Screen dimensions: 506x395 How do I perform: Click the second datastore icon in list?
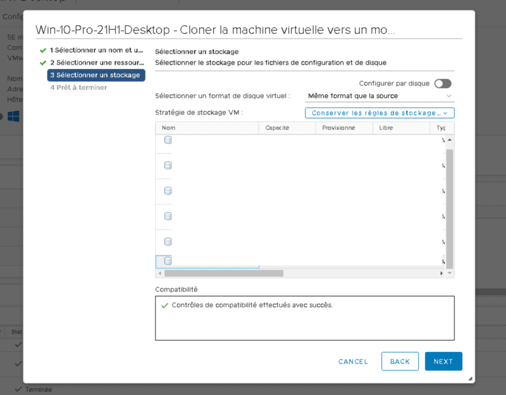click(168, 165)
